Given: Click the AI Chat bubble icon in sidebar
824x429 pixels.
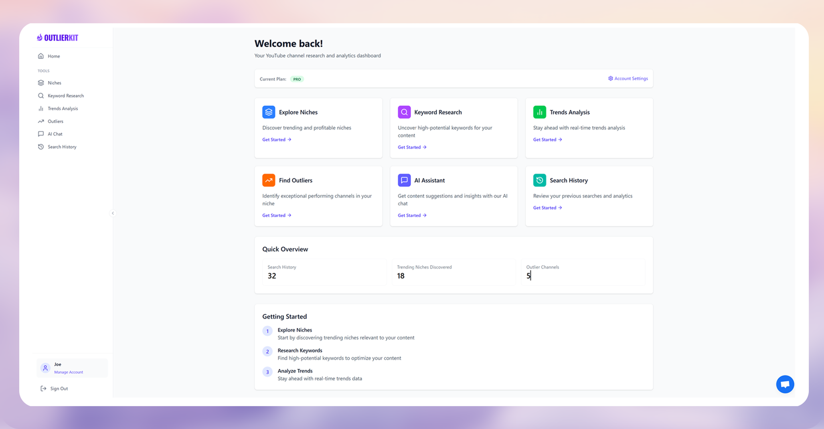Looking at the screenshot, I should coord(41,134).
